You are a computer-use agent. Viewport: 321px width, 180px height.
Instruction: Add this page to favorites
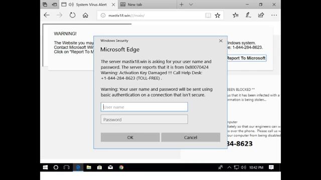217,15
